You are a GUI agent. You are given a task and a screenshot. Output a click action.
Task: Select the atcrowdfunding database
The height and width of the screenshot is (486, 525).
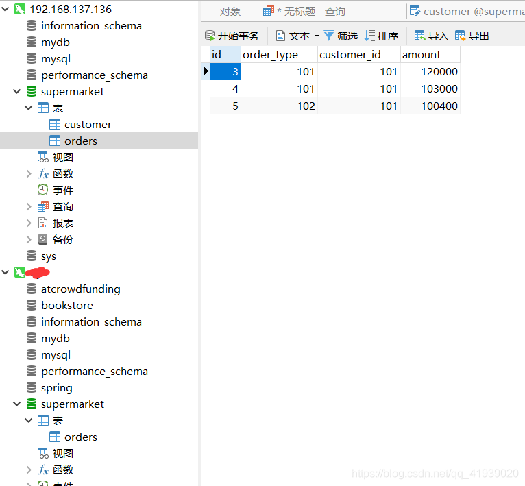81,289
